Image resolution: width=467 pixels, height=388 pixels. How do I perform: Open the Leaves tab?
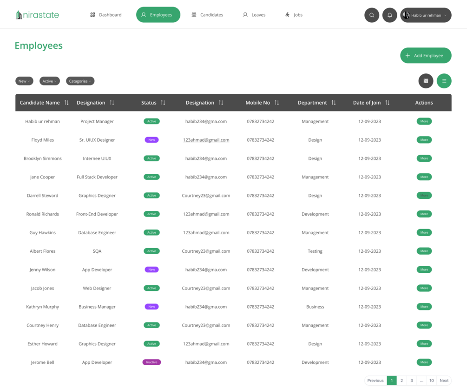tap(254, 15)
